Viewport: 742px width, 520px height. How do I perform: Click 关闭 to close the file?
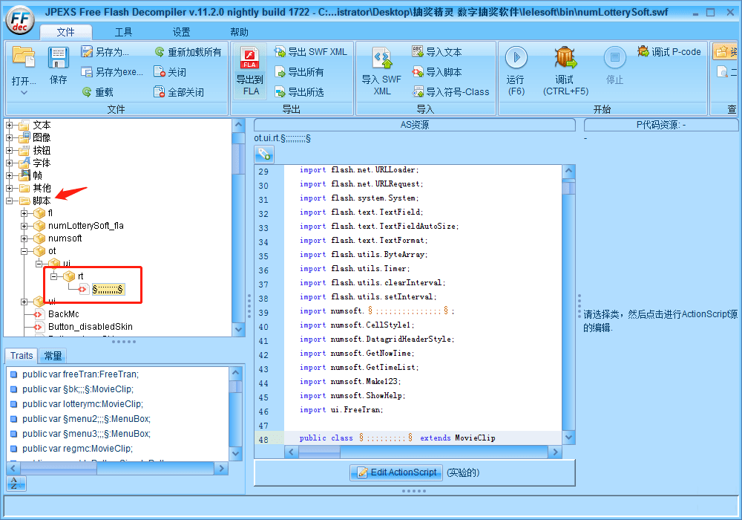[x=170, y=72]
